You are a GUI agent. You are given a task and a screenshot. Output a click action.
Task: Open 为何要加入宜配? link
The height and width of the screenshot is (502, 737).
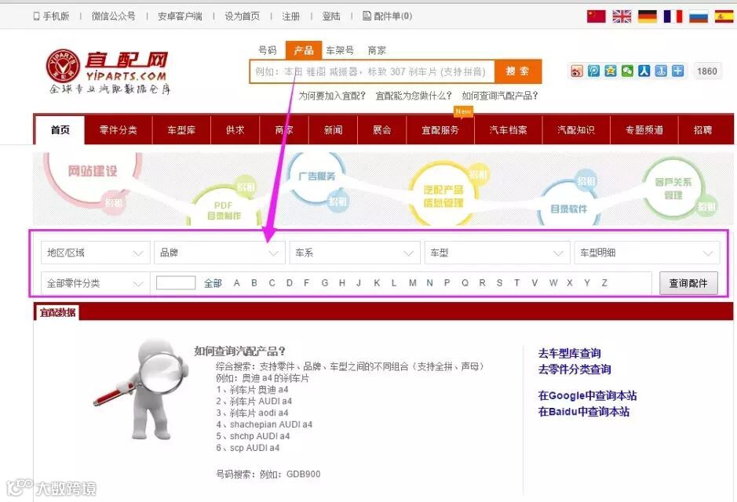[x=332, y=96]
